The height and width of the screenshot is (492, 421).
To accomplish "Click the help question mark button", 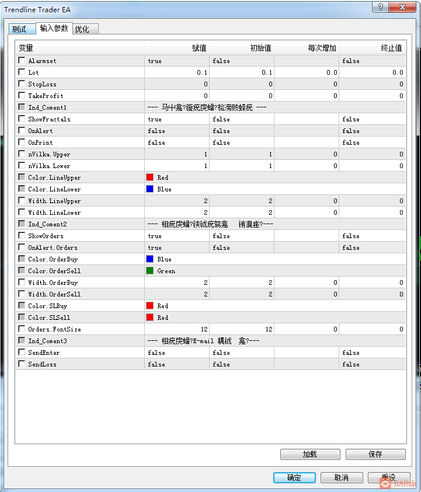I will [380, 7].
